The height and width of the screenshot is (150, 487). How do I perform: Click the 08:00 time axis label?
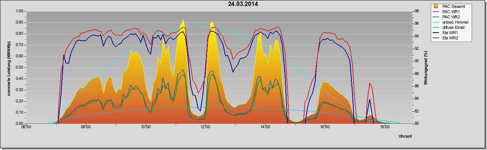point(86,127)
